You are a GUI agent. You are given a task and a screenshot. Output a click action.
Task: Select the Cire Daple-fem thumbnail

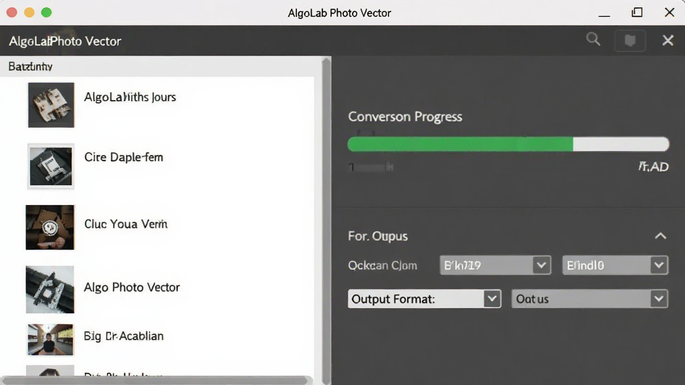pyautogui.click(x=51, y=166)
